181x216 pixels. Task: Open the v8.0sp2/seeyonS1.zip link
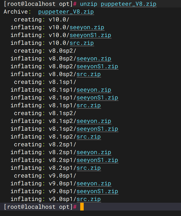(x=97, y=67)
